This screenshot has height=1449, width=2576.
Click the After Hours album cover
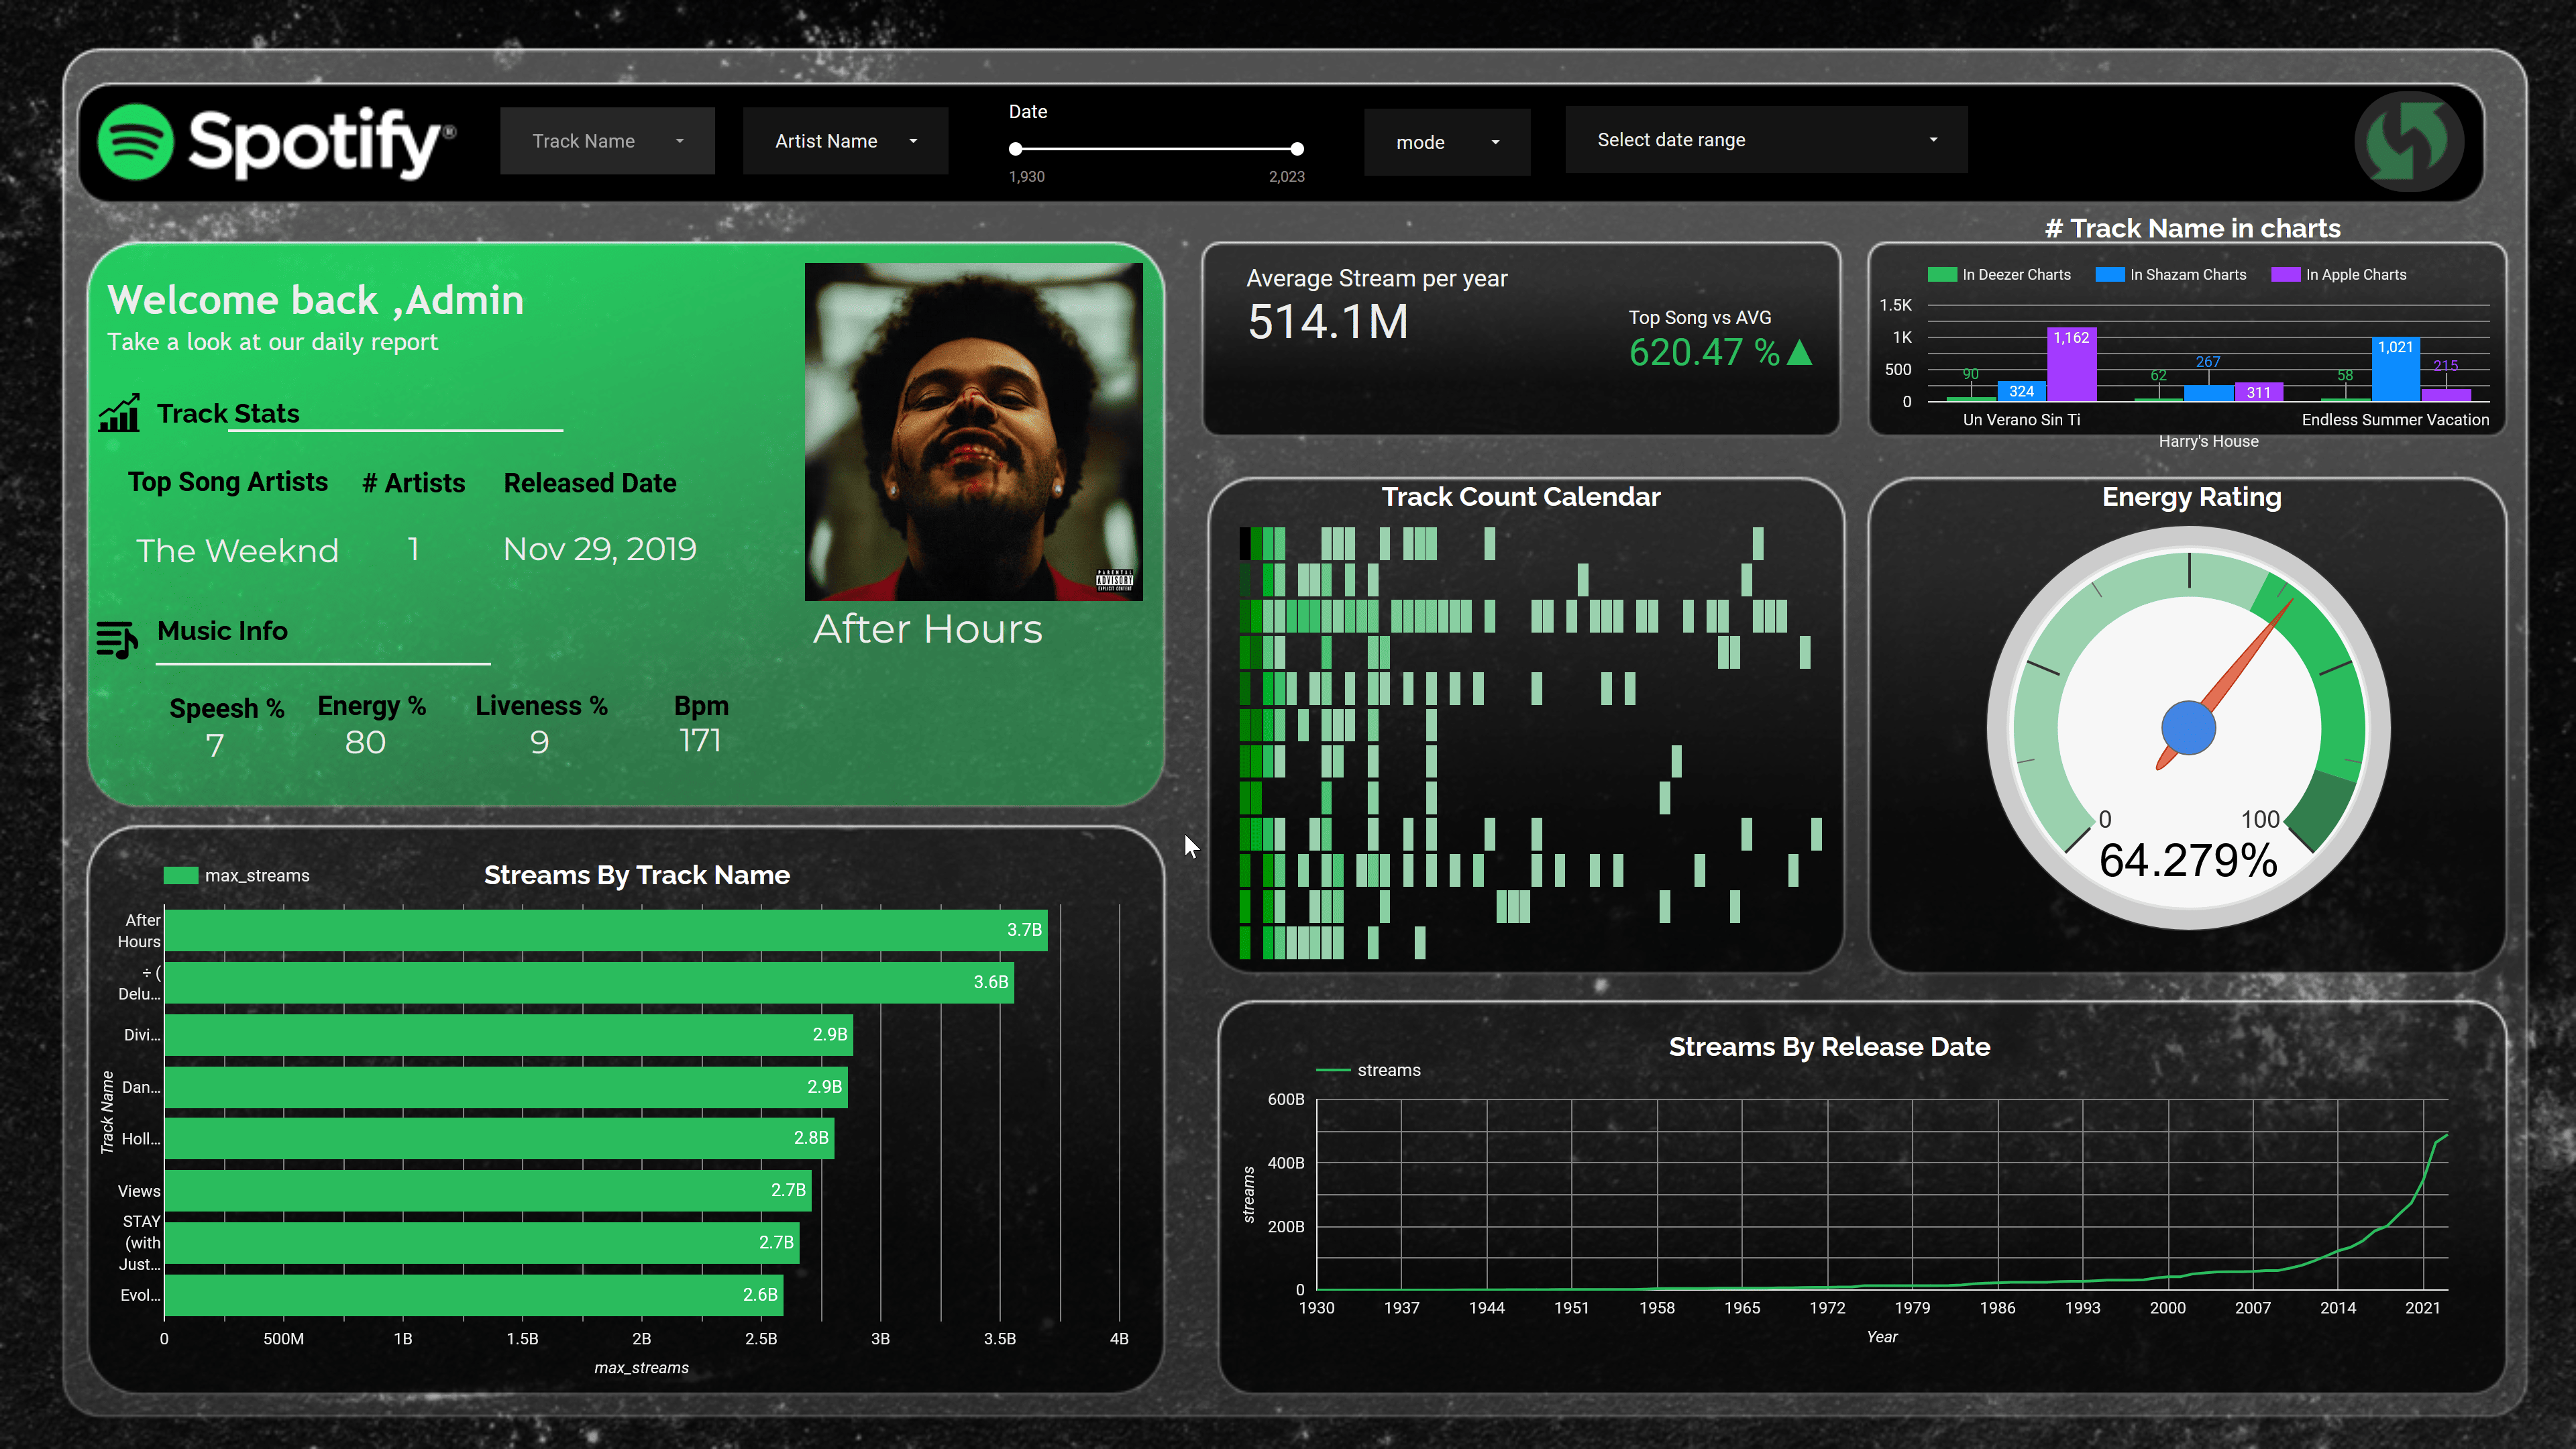(974, 431)
